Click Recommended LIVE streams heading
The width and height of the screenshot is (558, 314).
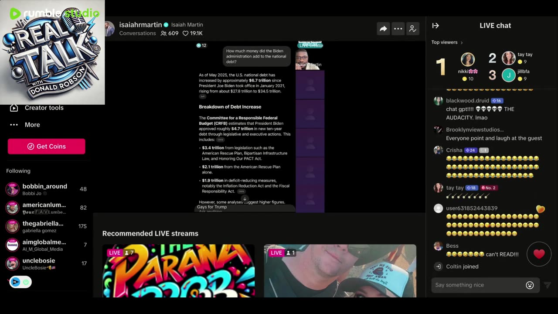coord(150,234)
